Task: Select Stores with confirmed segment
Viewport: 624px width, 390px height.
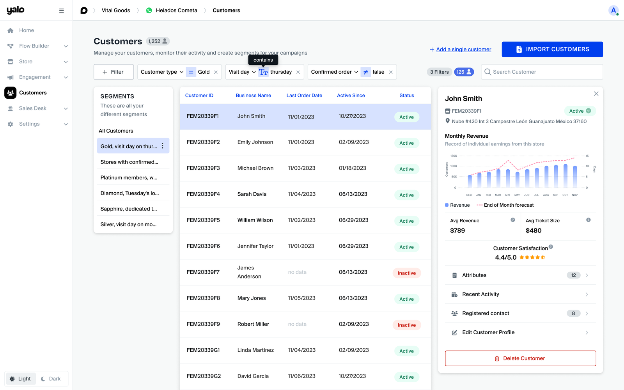Action: tap(133, 162)
